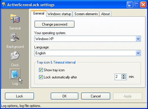Click the Lock button
148x109 pixels.
point(19,96)
